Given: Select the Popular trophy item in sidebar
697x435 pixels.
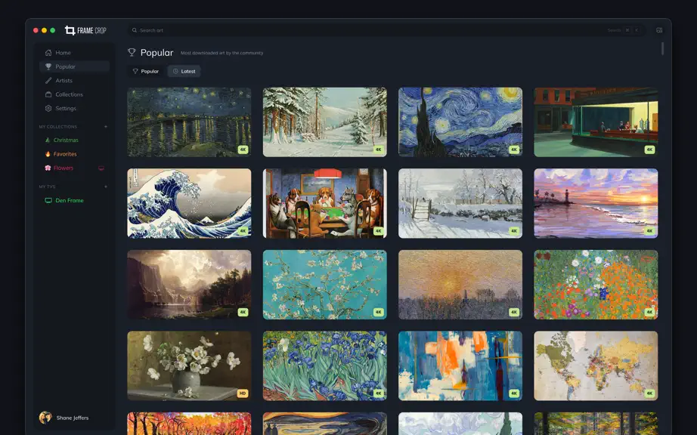Looking at the screenshot, I should (74, 66).
